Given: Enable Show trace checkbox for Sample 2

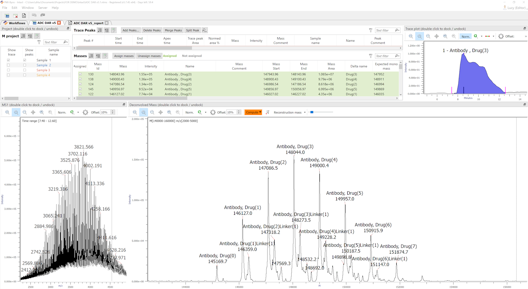Looking at the screenshot, I should (8, 65).
